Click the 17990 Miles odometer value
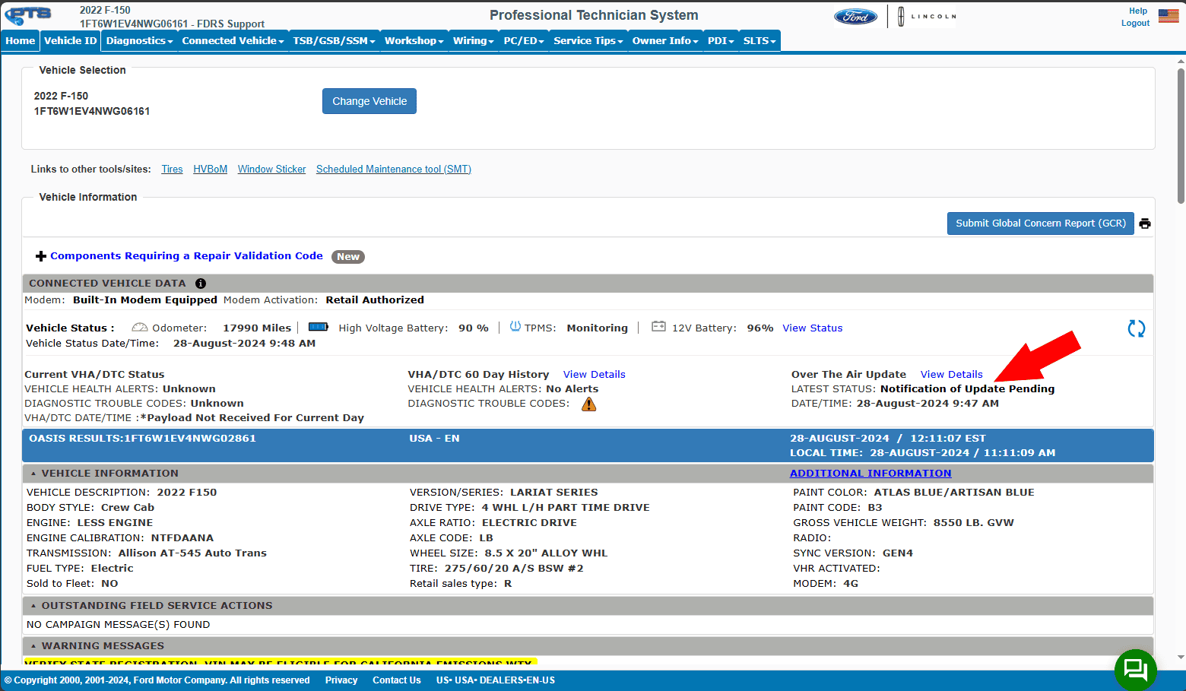The width and height of the screenshot is (1186, 691). coord(257,328)
